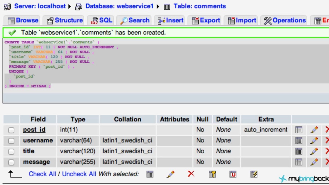329x185 pixels.
Task: Tick the message row checkbox
Action: 11,162
